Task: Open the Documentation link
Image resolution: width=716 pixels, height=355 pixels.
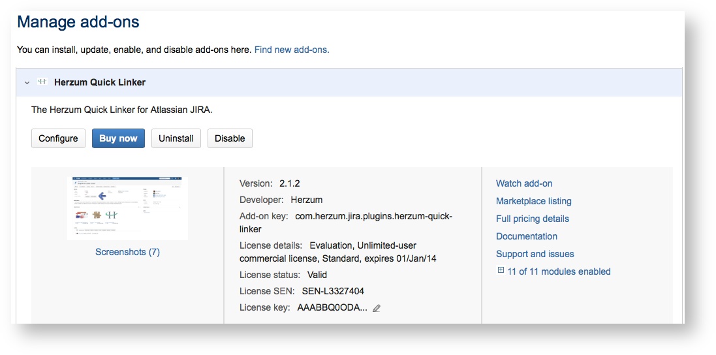Action: (526, 237)
